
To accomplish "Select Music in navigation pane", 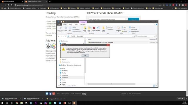I will tap(63, 80).
